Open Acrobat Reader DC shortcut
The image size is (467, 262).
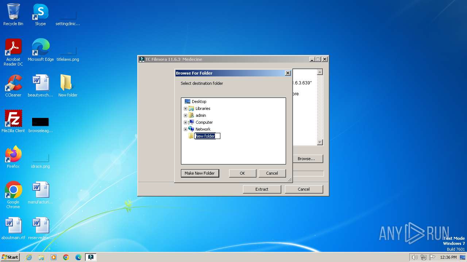pos(13,52)
